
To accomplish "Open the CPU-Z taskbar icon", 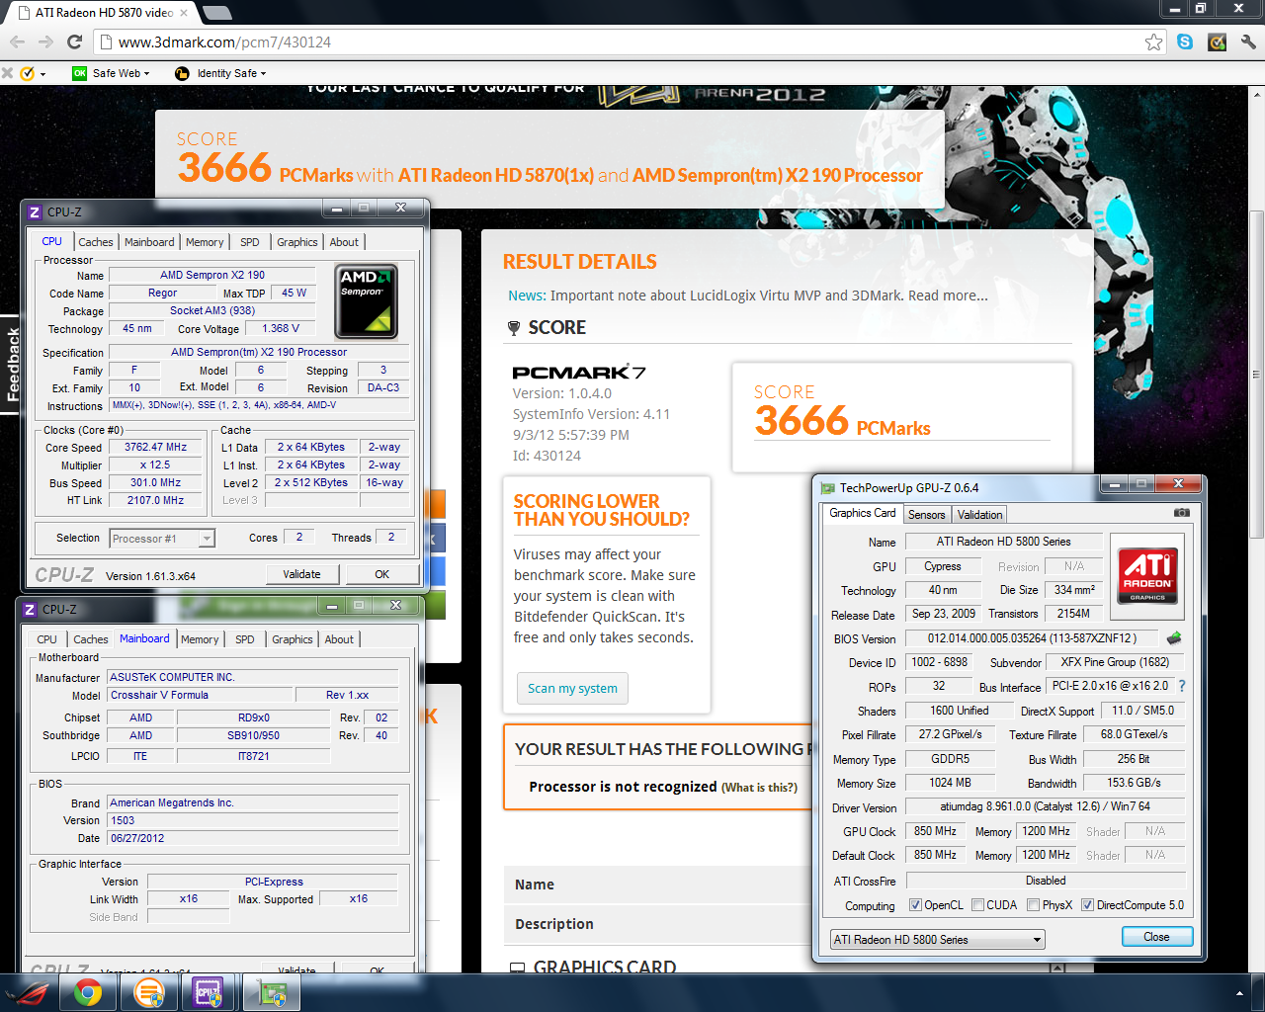I will (x=209, y=993).
